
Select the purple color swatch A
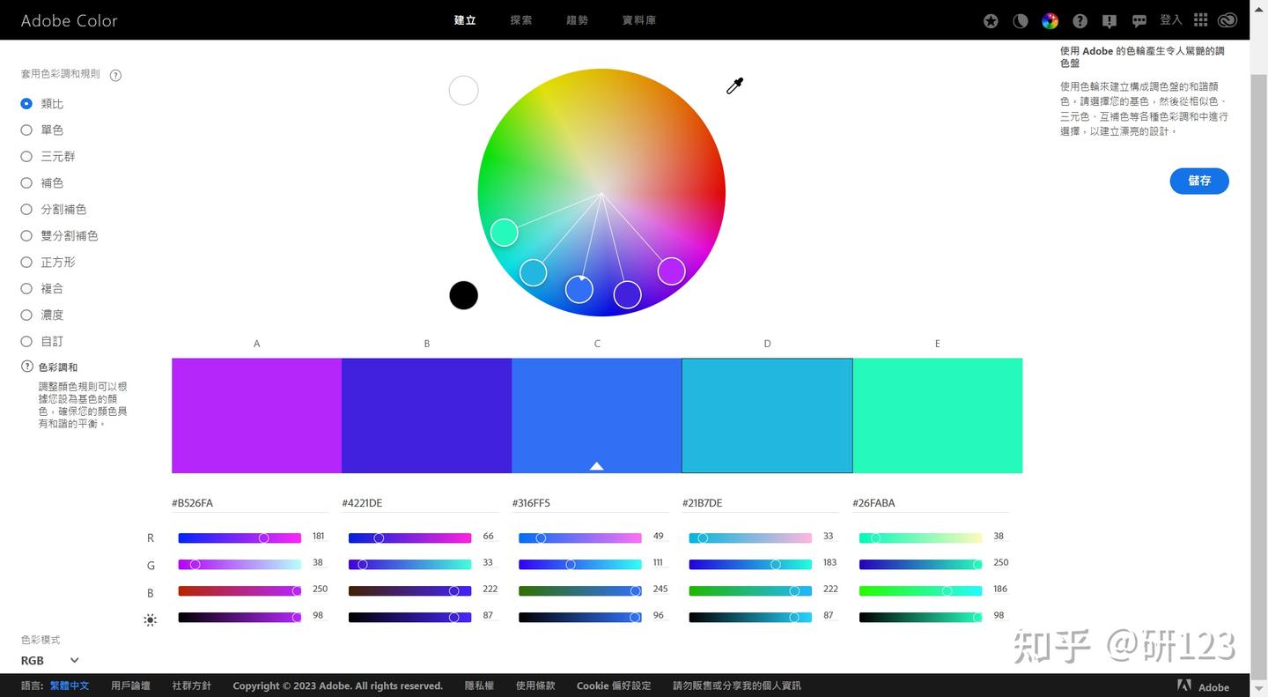256,416
